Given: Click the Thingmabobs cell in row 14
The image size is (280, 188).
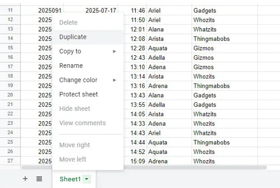Looking at the screenshot, I should pos(212,39).
